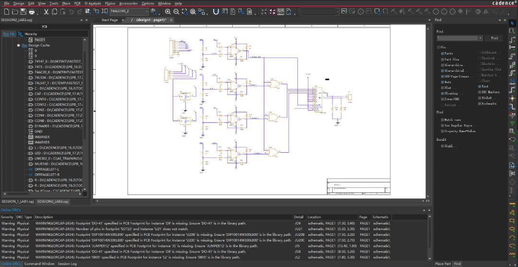Click the Print icon in toolbar
Screen dimensions: 518x267
32,12
